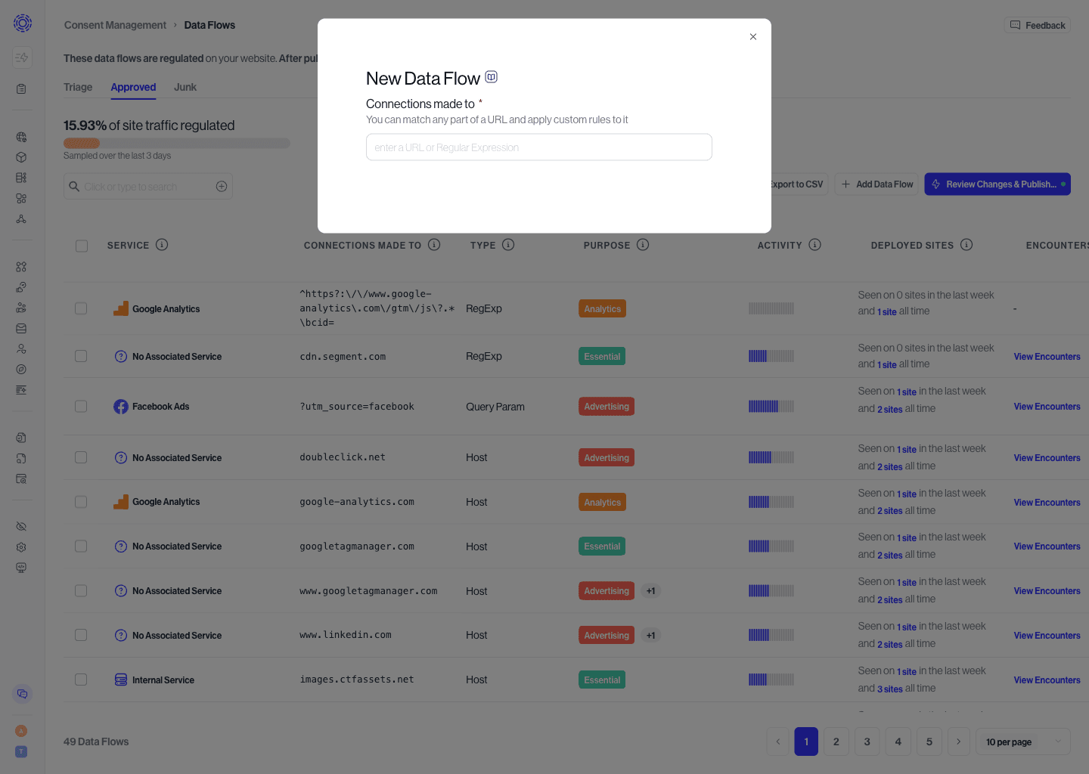Viewport: 1089px width, 774px height.
Task: Go to page 2 in pagination
Action: (836, 741)
